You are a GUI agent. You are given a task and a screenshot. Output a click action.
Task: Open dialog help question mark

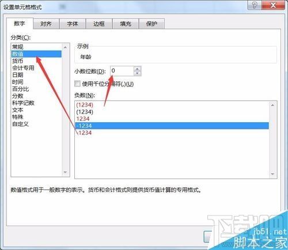click(255, 5)
